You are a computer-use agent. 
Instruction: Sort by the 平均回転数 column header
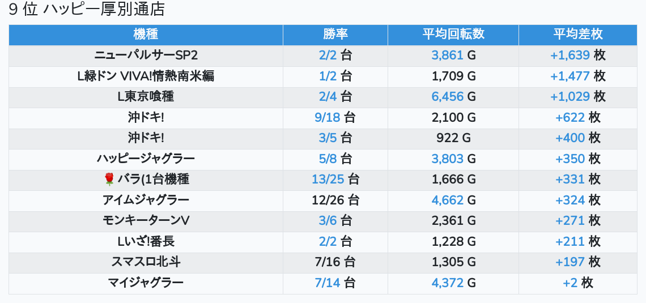point(453,34)
